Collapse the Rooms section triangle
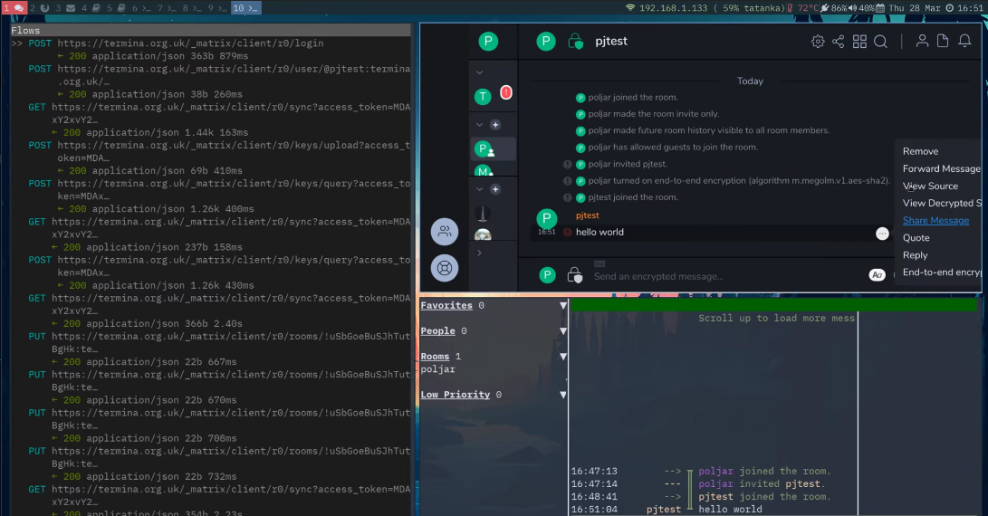 click(x=562, y=357)
